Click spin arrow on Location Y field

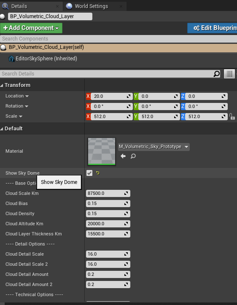(x=176, y=96)
